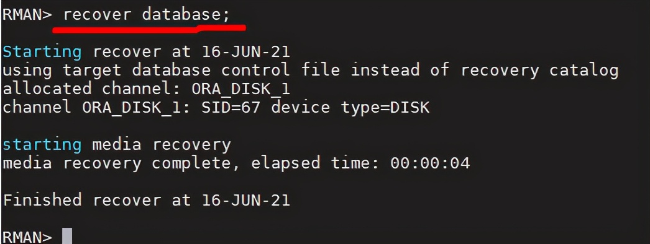Click the 'allocated channel: ORA_DISK_1' line
The image size is (650, 244).
point(146,89)
